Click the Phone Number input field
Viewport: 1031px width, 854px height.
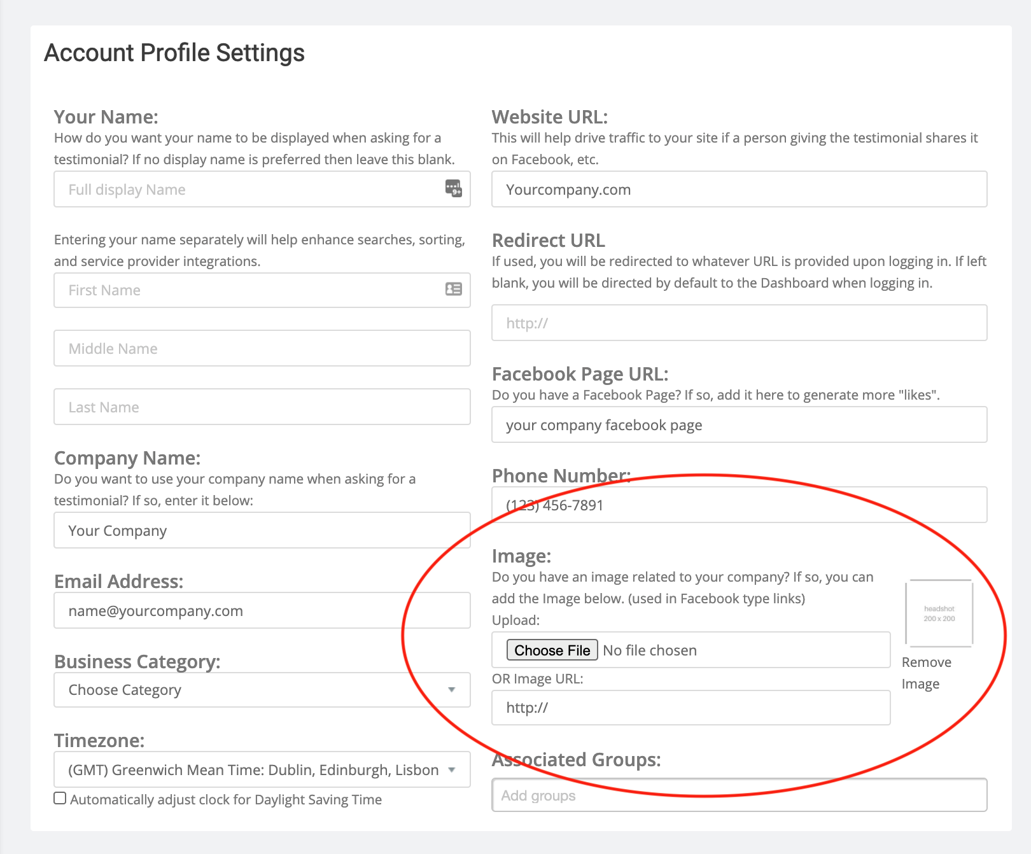739,505
